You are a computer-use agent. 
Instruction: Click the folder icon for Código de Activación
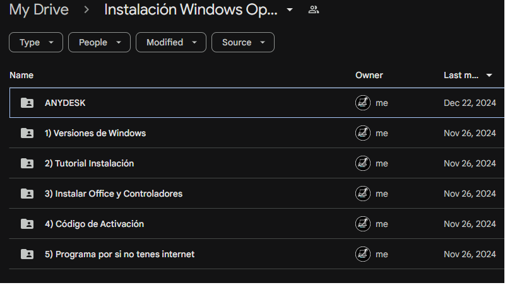27,224
